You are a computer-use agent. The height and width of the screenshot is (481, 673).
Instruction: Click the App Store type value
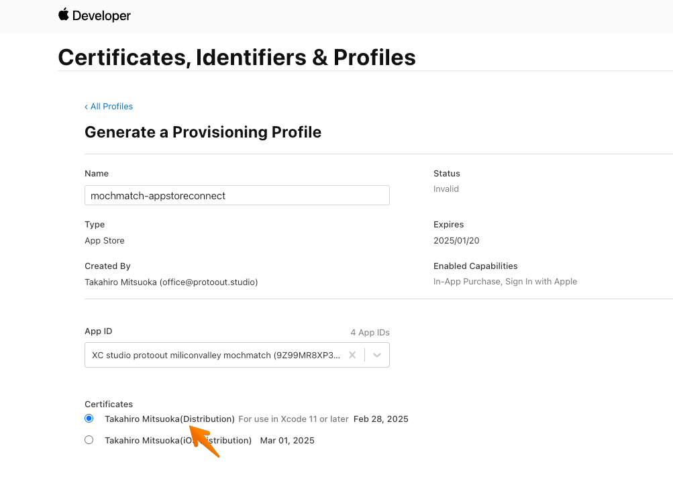click(104, 241)
